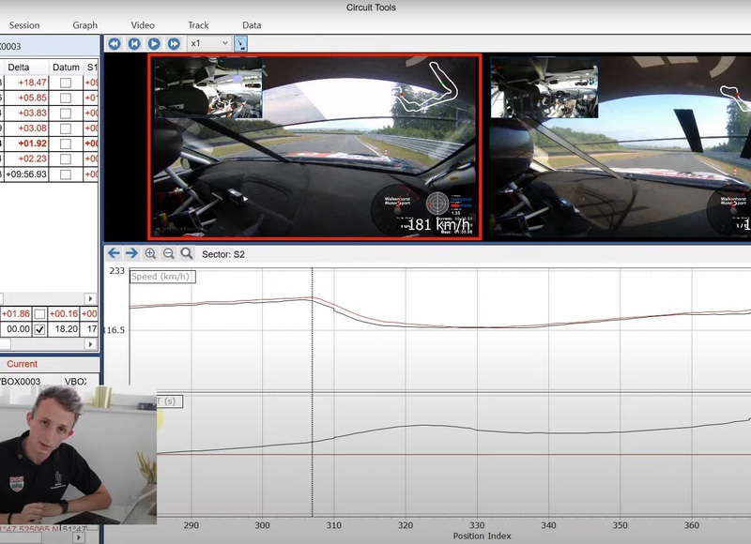The width and height of the screenshot is (751, 544).
Task: Toggle the icon button beside the speed dropdown
Action: [240, 44]
